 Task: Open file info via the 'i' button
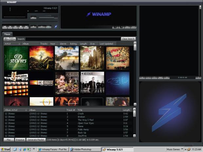click(115, 27)
